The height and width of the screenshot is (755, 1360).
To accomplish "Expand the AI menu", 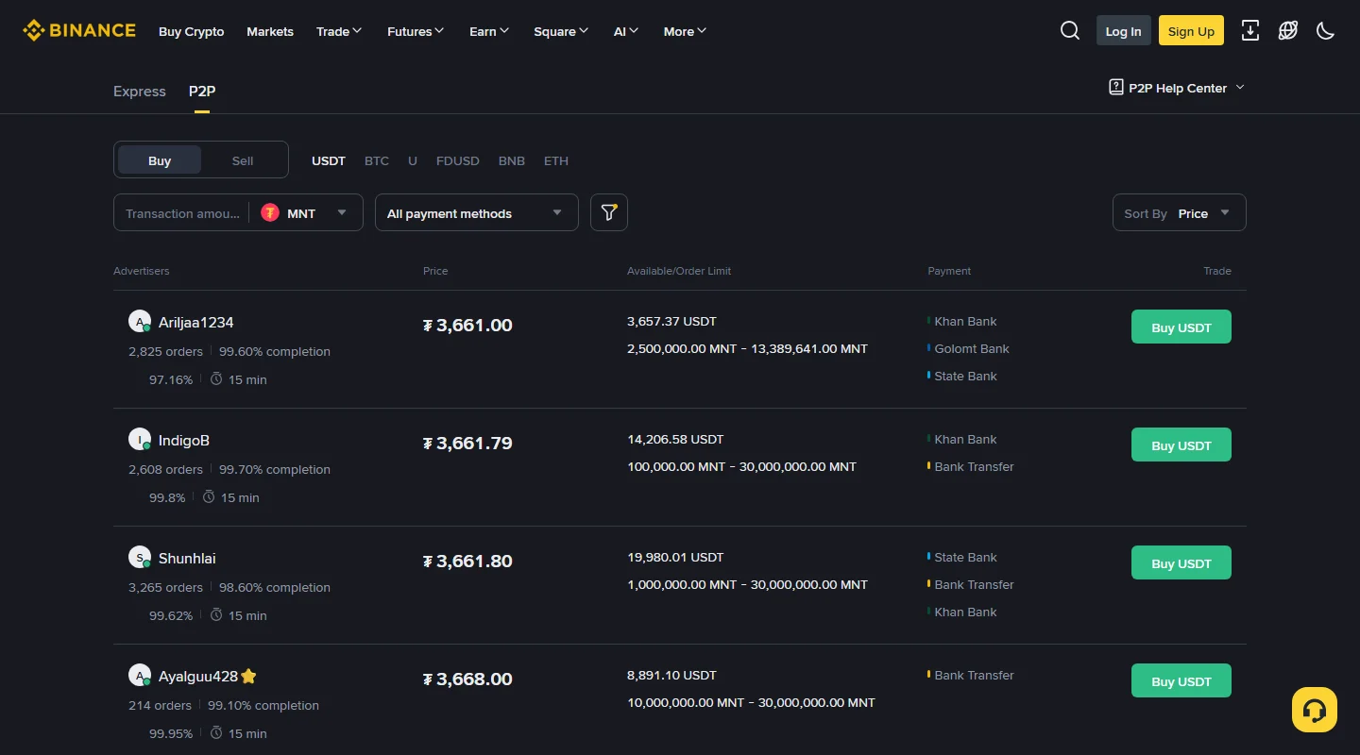I will click(x=626, y=31).
